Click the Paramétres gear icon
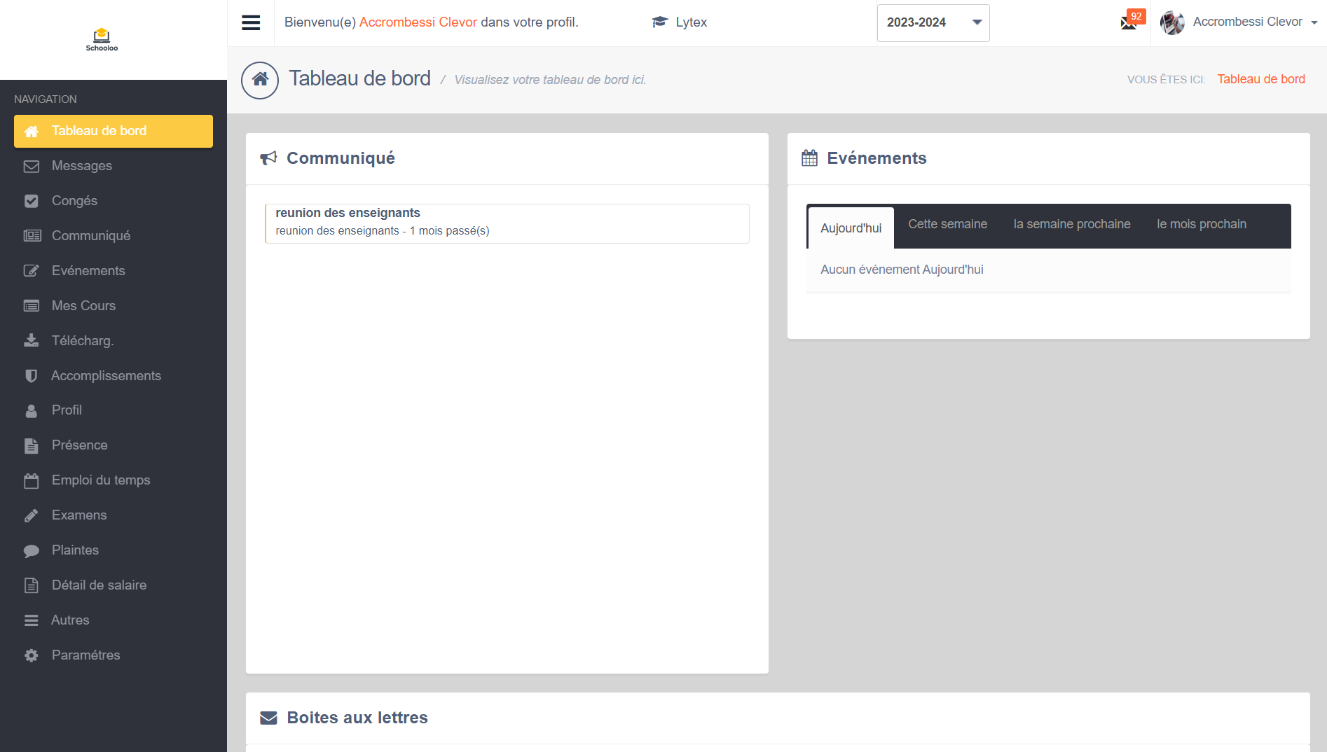Image resolution: width=1327 pixels, height=752 pixels. 32,655
